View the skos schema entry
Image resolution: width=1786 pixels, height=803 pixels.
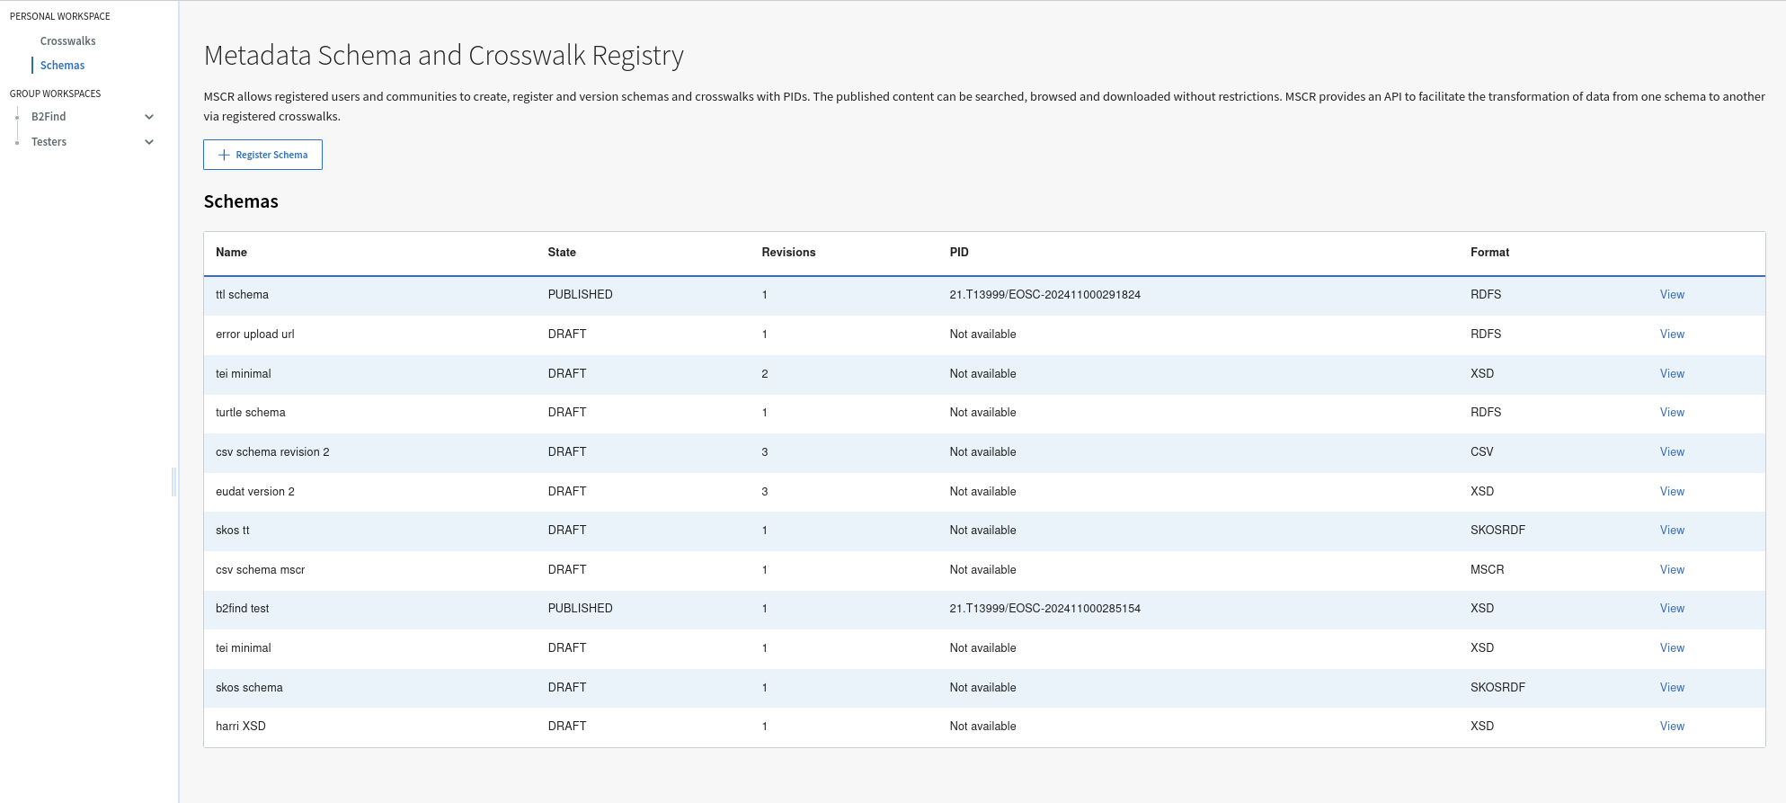pos(1672,688)
